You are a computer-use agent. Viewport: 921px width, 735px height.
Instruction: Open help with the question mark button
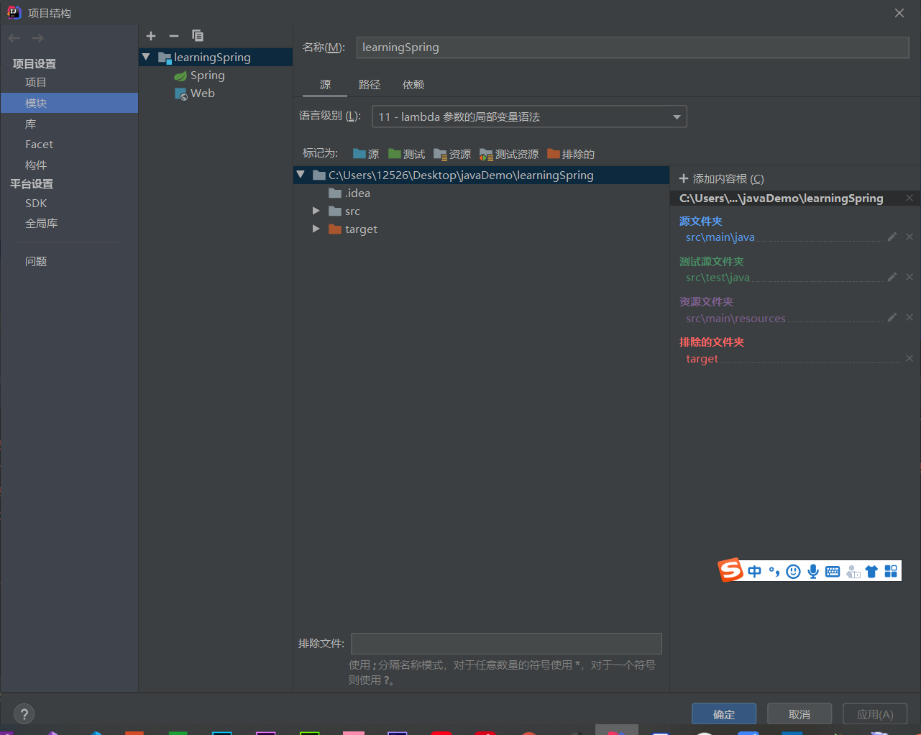point(24,713)
